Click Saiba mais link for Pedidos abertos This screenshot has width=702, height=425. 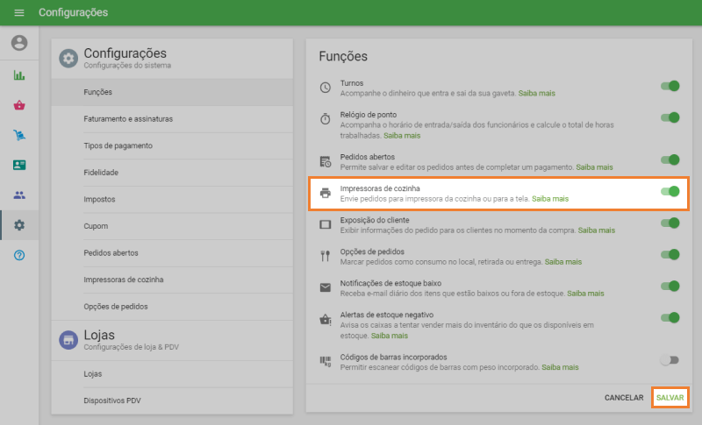coord(594,166)
